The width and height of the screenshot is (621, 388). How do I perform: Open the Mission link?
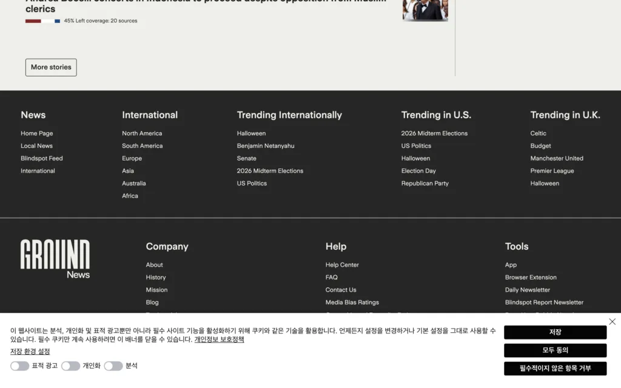point(156,290)
